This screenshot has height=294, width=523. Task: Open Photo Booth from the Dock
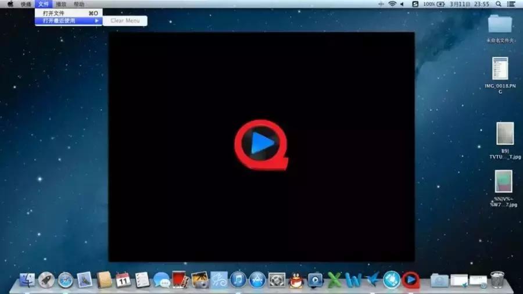coord(181,279)
